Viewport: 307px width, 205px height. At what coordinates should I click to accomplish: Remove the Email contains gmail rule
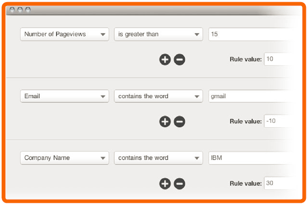[179, 121]
